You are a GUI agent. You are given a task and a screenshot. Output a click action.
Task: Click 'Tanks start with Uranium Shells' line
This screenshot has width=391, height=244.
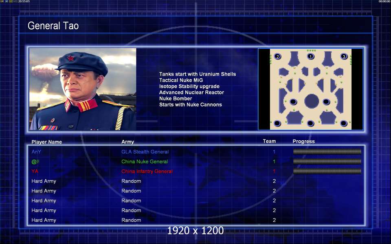pos(198,74)
